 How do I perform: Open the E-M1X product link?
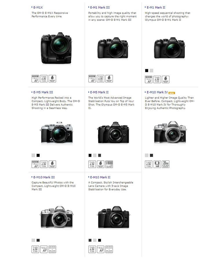click(38, 8)
